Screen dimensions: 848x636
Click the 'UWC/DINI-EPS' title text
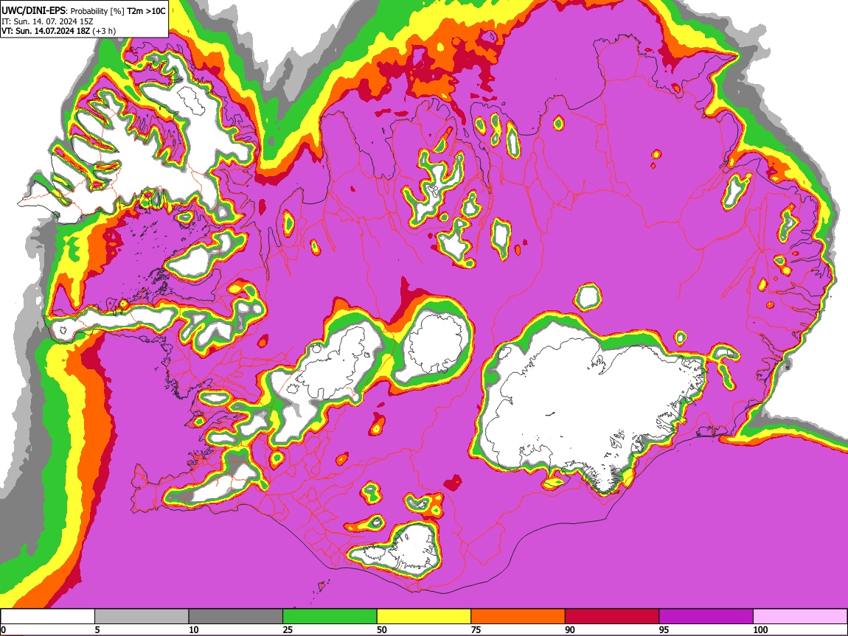[x=33, y=11]
